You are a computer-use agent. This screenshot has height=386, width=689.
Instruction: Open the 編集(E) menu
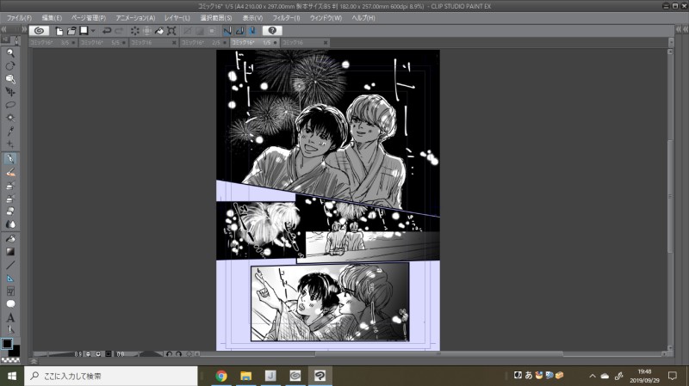tap(52, 18)
